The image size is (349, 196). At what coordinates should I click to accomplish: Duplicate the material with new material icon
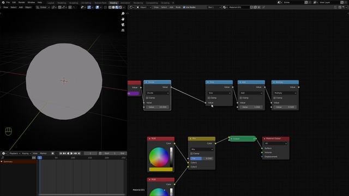[255, 7]
